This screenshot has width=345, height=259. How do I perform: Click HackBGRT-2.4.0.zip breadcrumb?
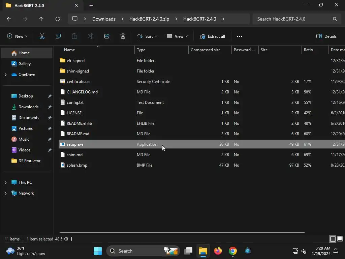tap(149, 19)
